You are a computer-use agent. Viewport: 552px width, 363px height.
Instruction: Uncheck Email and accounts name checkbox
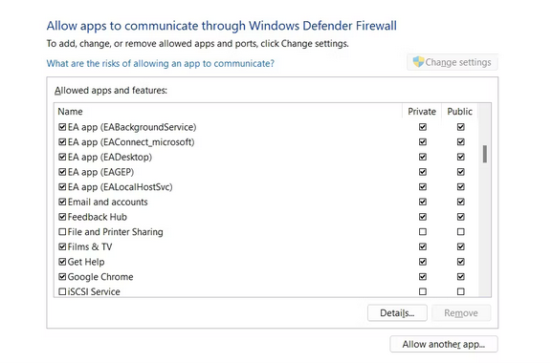62,202
